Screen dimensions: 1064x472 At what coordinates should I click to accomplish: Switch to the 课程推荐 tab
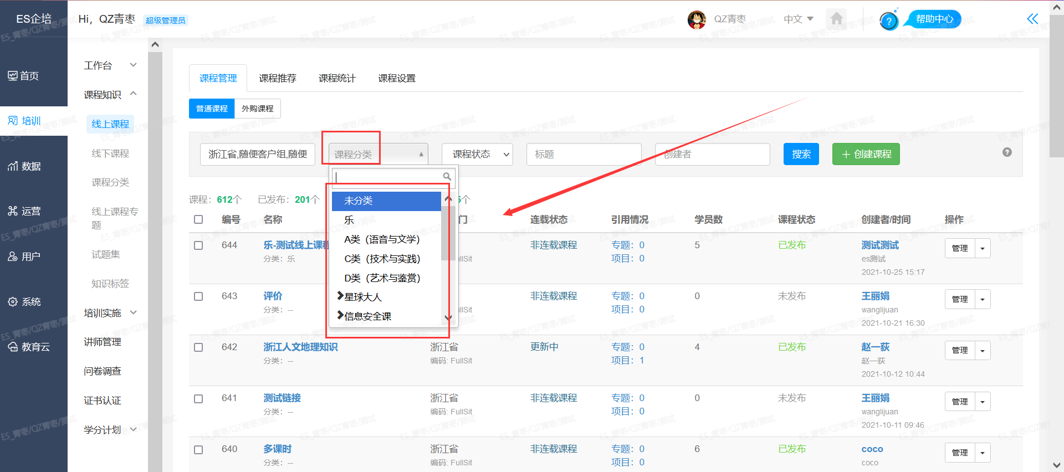pyautogui.click(x=278, y=78)
